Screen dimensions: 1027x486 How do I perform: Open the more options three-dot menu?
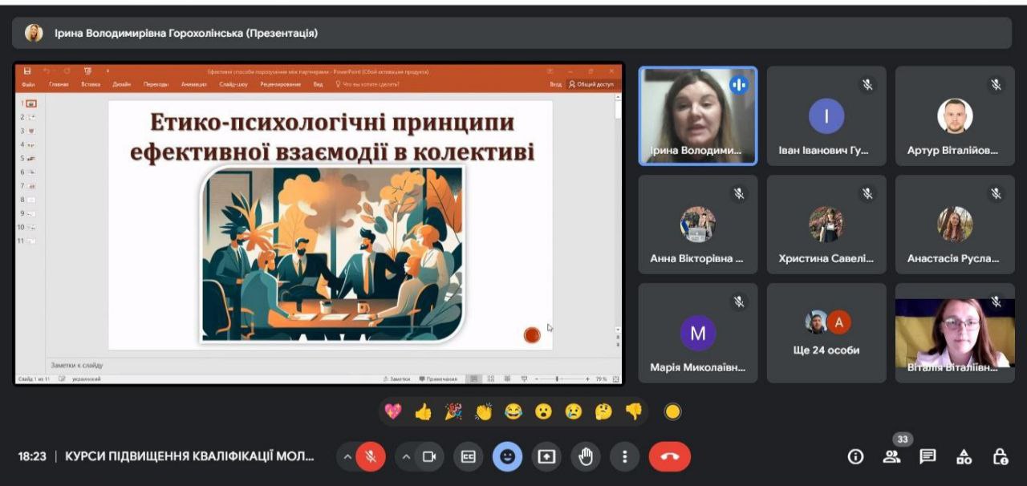[625, 456]
